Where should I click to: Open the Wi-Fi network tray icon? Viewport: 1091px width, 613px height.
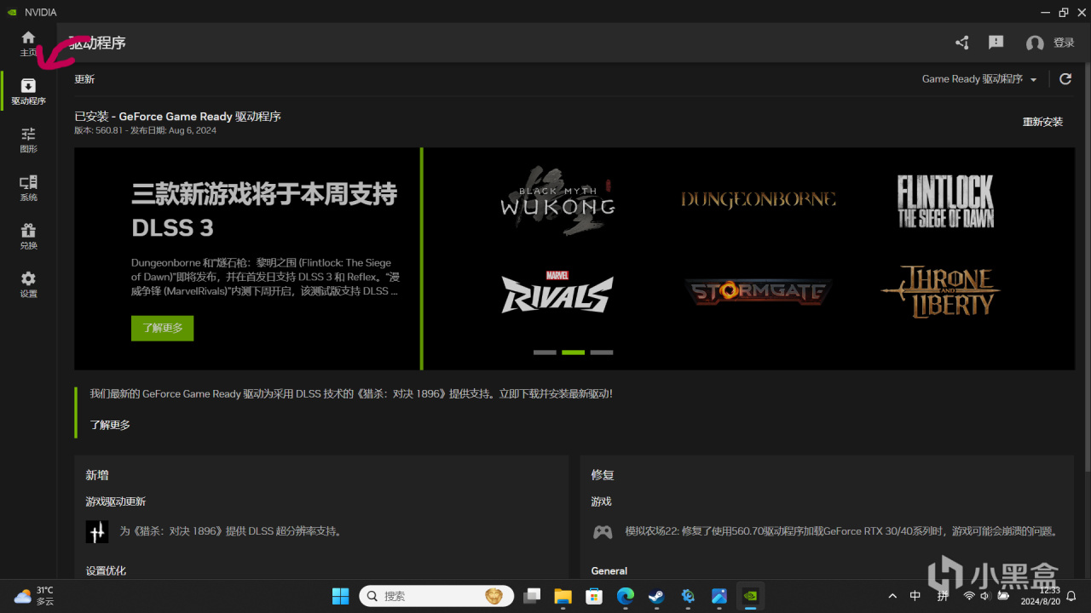[x=969, y=596]
